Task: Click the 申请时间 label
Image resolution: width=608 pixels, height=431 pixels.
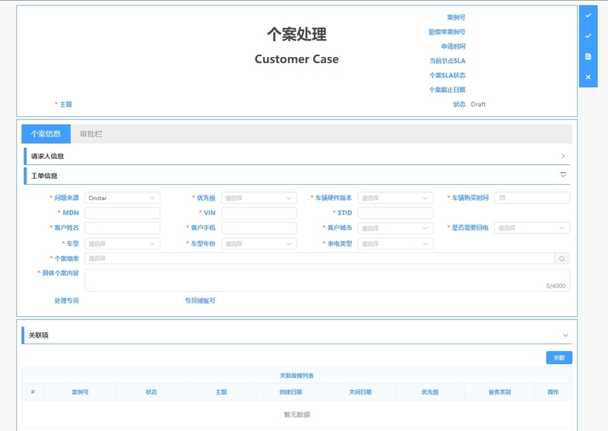Action: (x=453, y=46)
